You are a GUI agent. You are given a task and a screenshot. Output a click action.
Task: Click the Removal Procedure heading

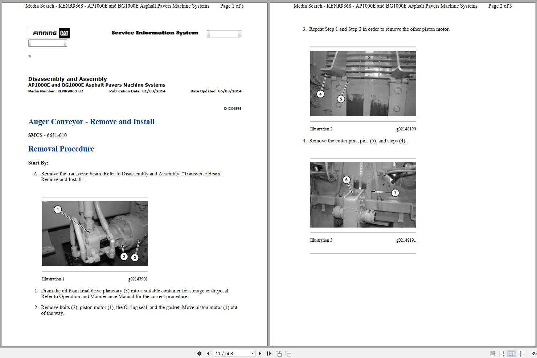click(61, 149)
